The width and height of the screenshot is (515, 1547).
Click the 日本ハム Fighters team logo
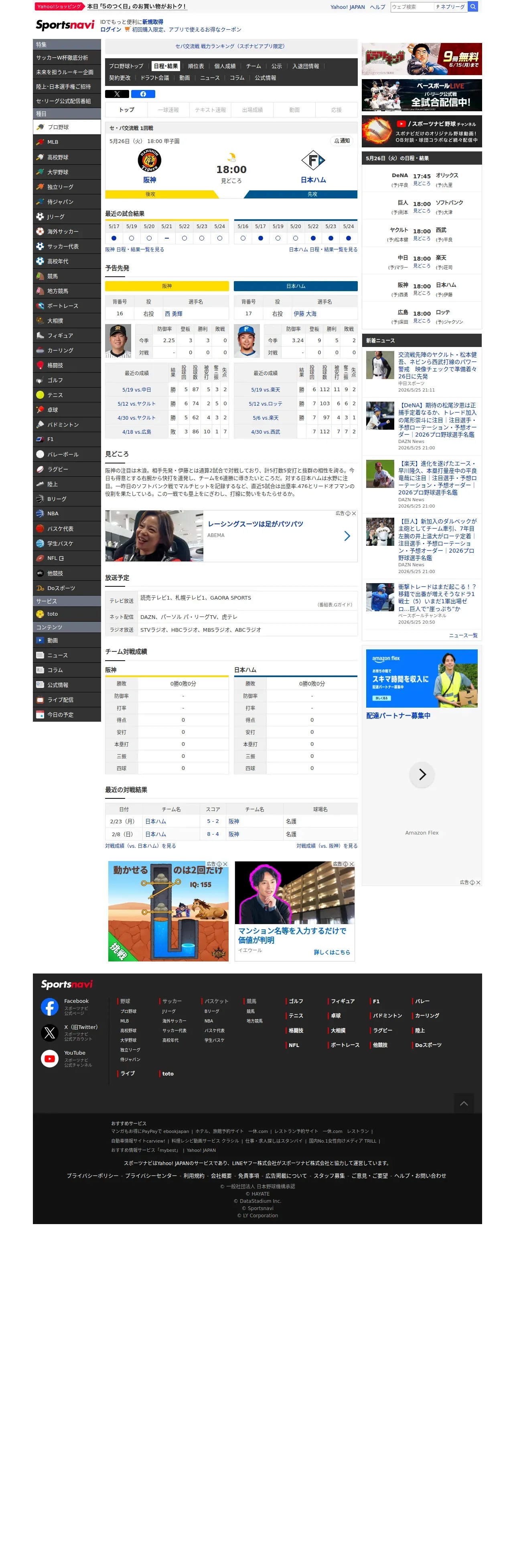[313, 160]
